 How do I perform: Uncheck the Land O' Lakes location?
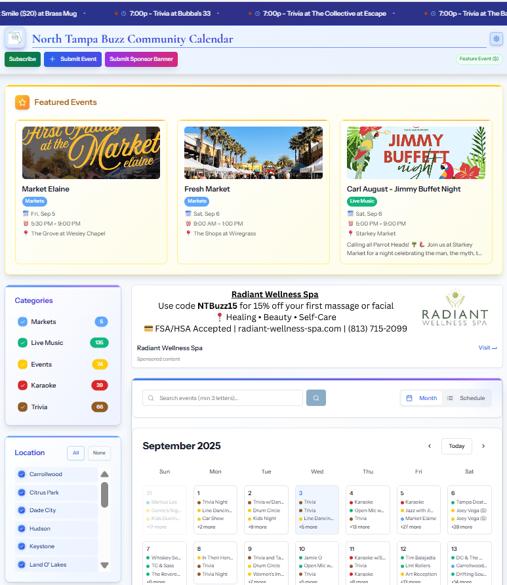(22, 565)
